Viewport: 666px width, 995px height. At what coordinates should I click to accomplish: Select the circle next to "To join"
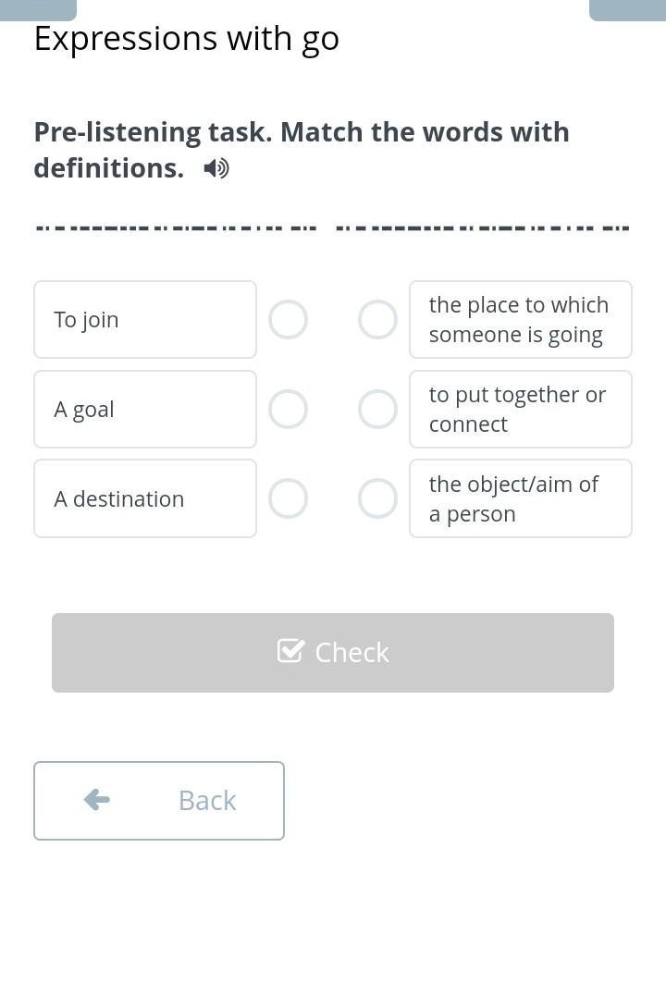[x=288, y=320]
